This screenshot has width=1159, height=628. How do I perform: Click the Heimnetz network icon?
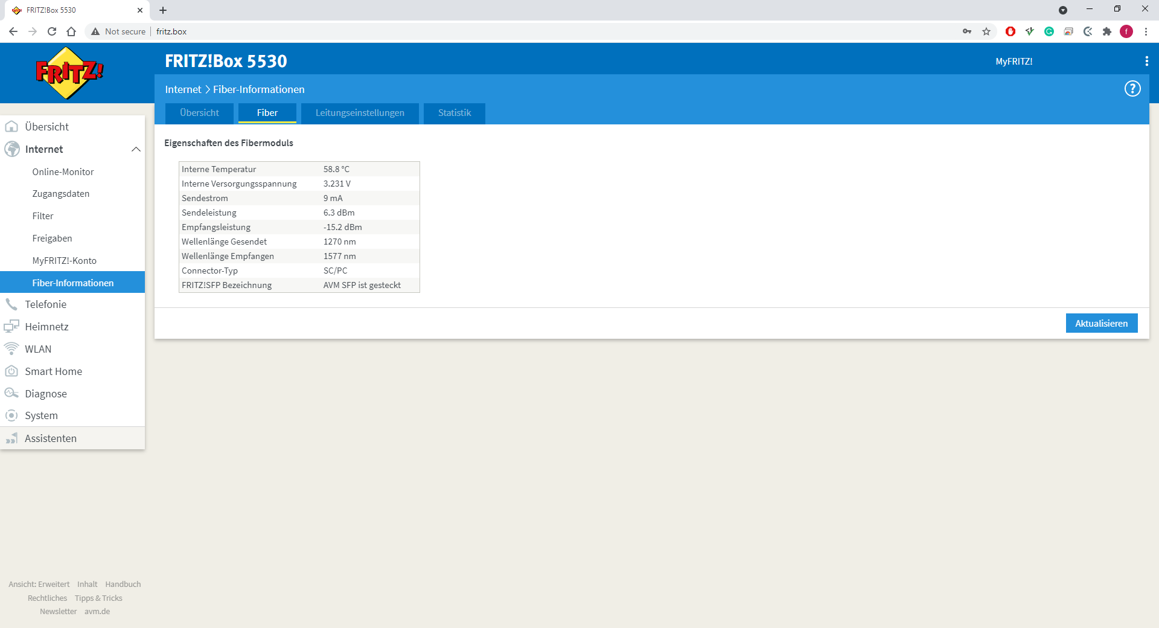click(11, 326)
